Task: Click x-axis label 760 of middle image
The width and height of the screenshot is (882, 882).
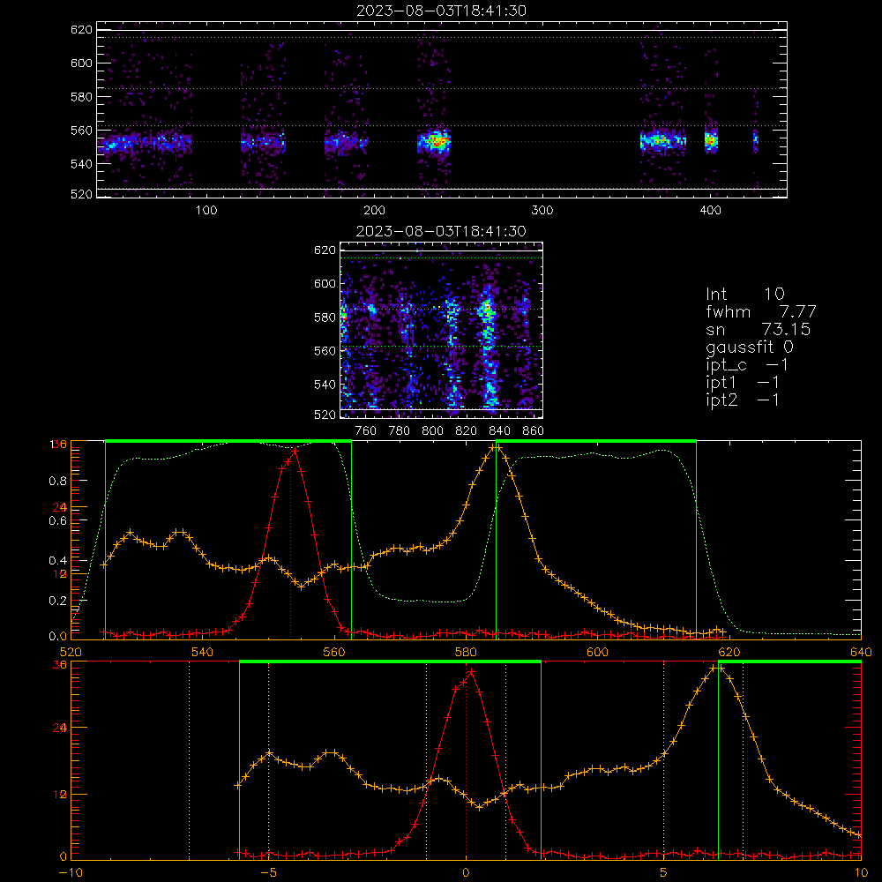Action: (x=366, y=431)
